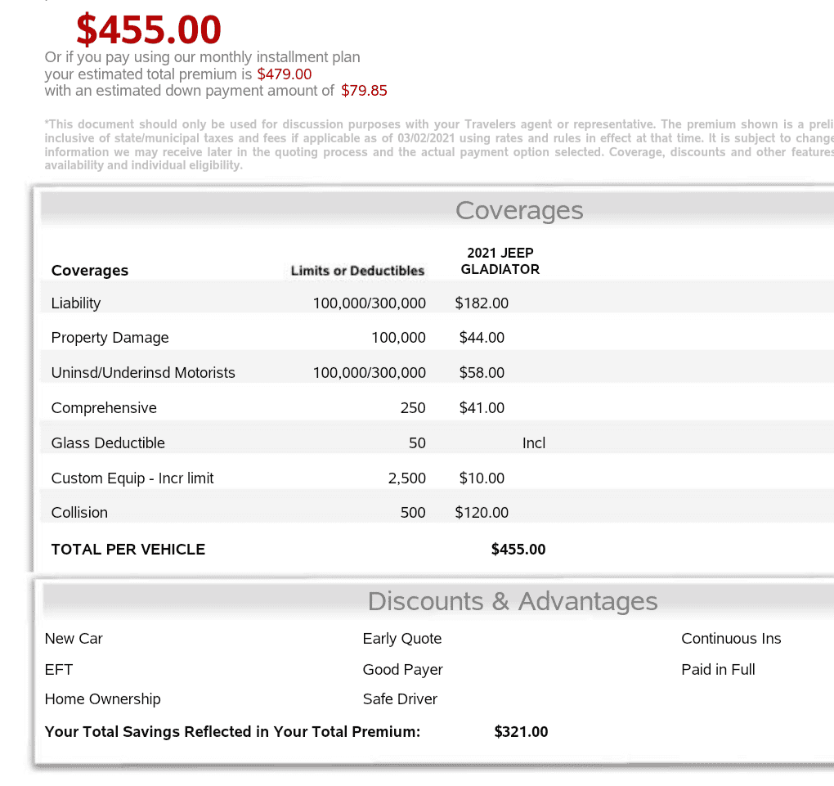Select the Good Payer discount
834x786 pixels.
402,670
